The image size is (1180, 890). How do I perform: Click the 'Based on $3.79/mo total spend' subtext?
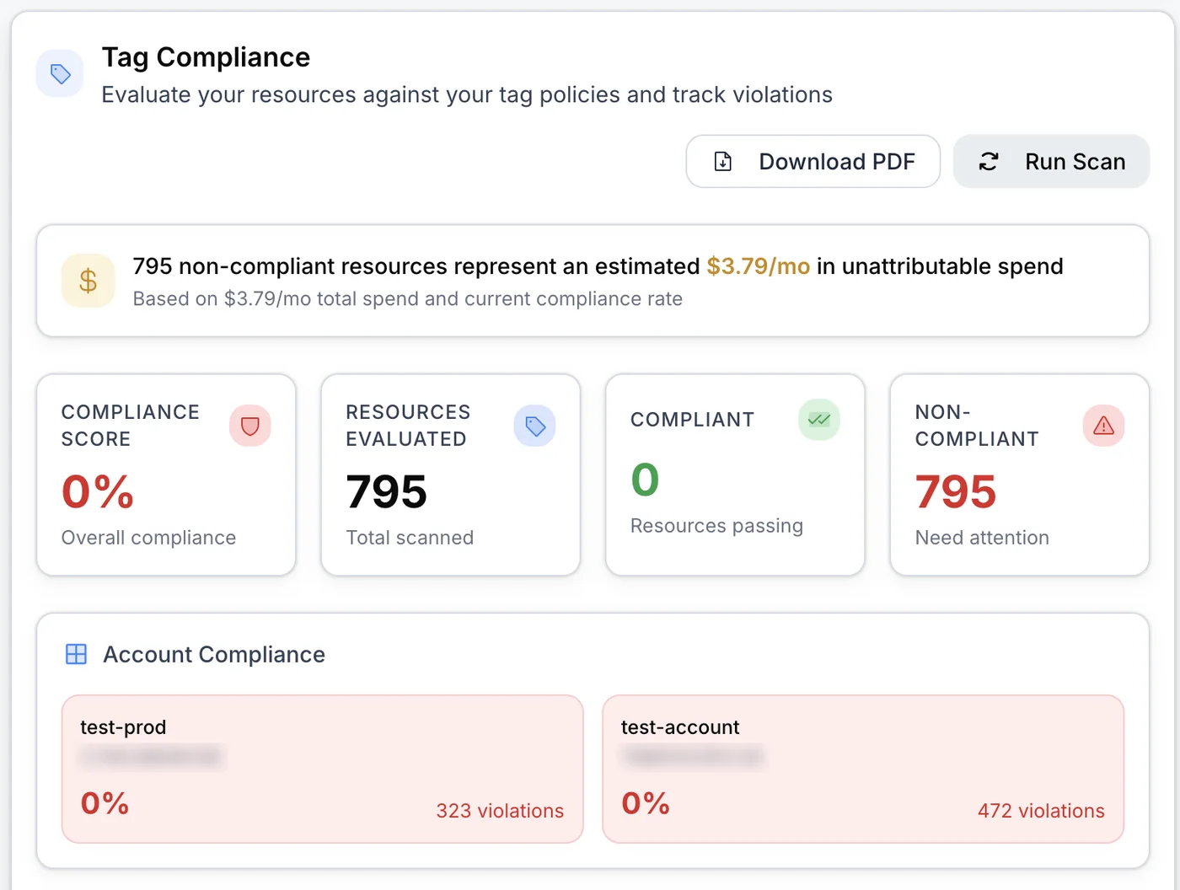pyautogui.click(x=408, y=299)
